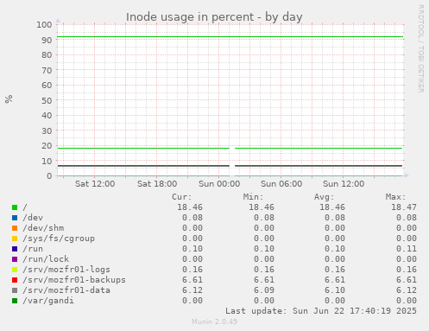Click the Max value 0.11 for /run
Image resolution: width=429 pixels, height=331 pixels.
click(407, 249)
